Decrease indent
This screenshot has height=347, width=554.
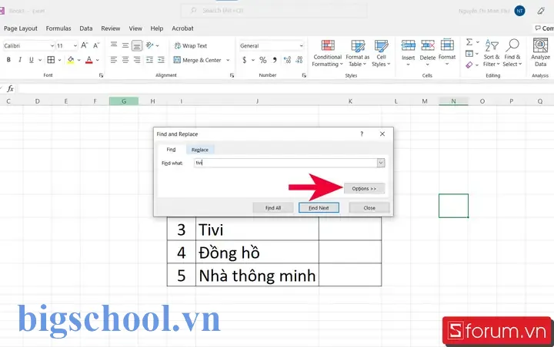[149, 60]
